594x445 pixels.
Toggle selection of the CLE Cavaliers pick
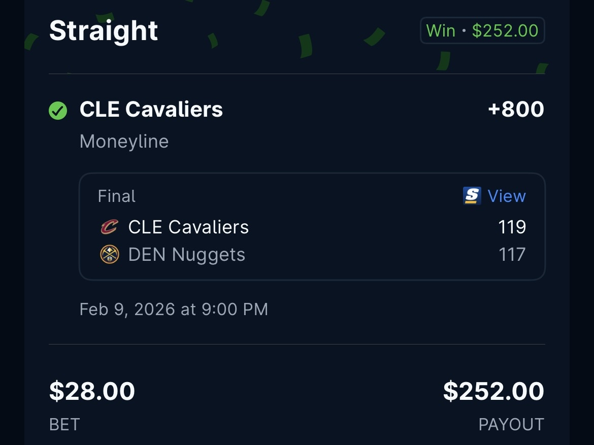151,109
